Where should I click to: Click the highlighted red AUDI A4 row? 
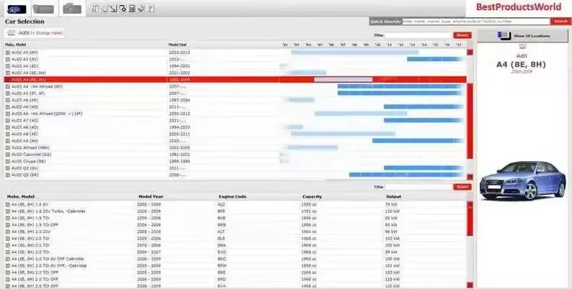click(x=235, y=79)
